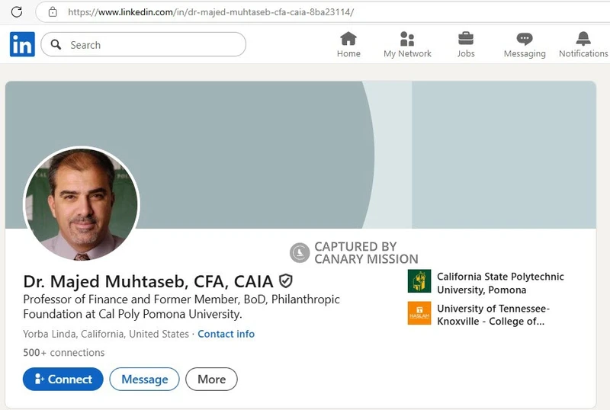
Task: Click location 'Yorba Linda, California, United States'
Action: 106,334
